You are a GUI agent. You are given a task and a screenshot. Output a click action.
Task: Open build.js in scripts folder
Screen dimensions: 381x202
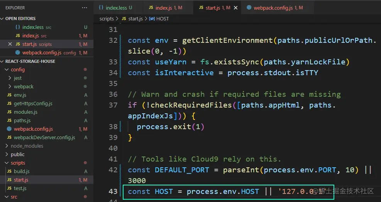(x=47, y=172)
